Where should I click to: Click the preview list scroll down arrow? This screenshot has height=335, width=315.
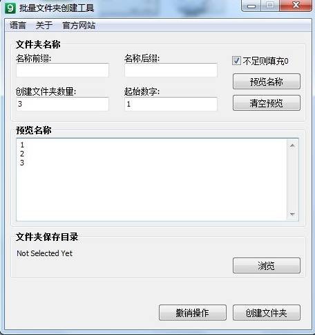pyautogui.click(x=292, y=215)
